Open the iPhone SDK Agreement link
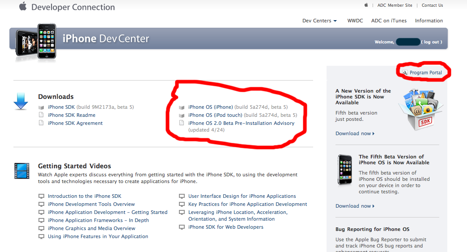The width and height of the screenshot is (467, 252). point(75,123)
